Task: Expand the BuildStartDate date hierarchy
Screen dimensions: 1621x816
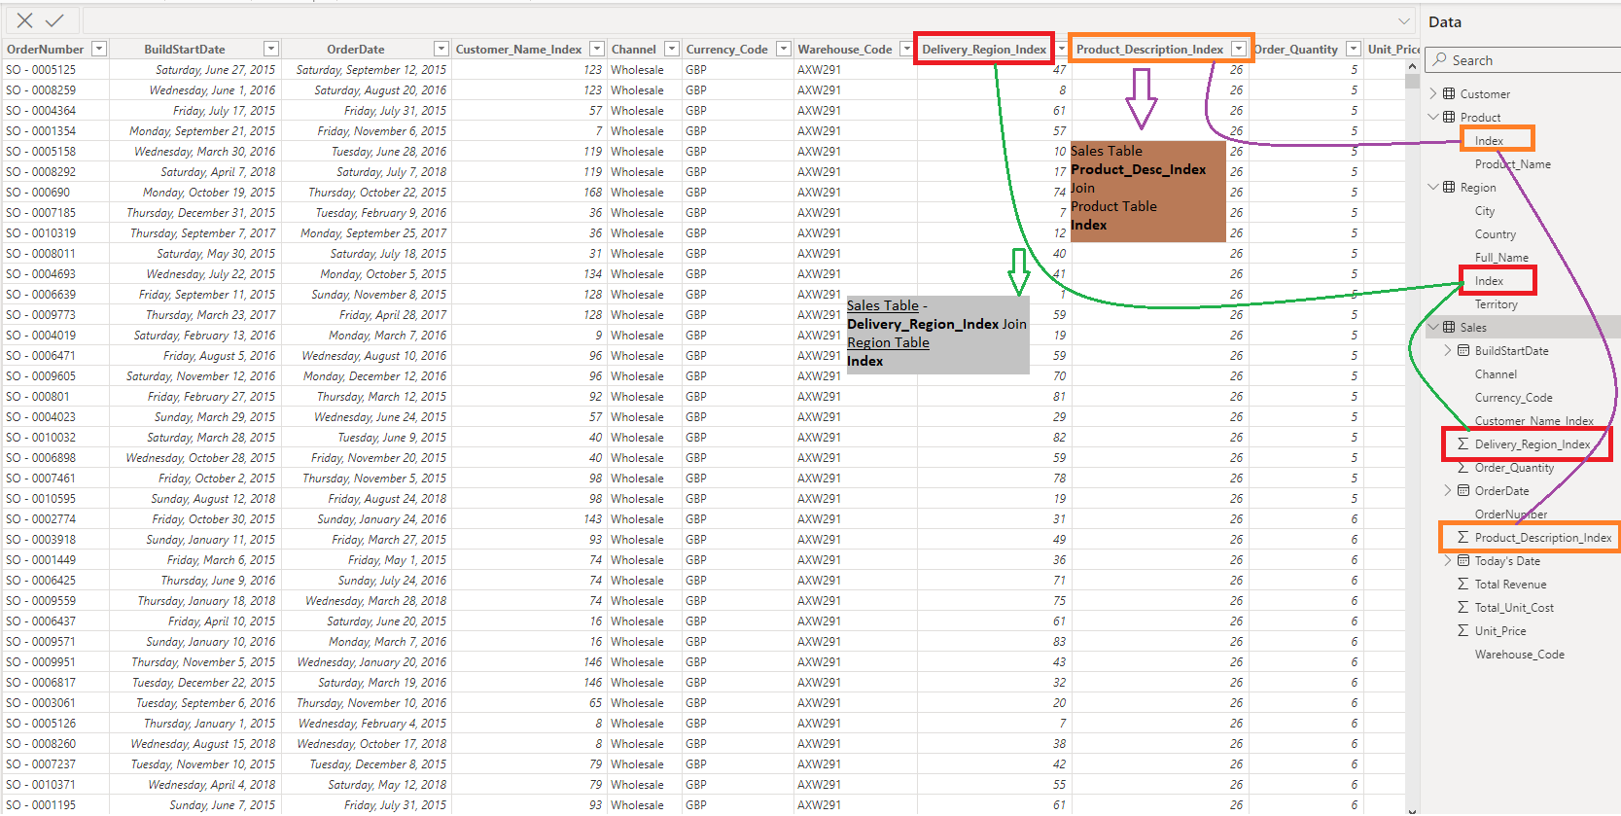Action: tap(1448, 351)
